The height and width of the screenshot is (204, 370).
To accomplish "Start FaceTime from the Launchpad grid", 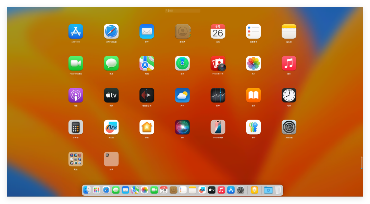I will coord(76,63).
